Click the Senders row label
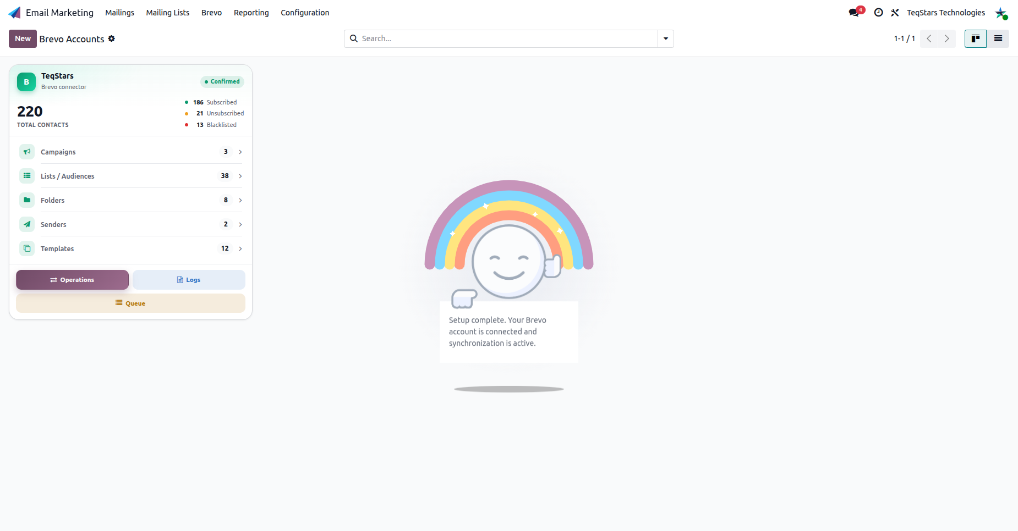 [x=53, y=224]
